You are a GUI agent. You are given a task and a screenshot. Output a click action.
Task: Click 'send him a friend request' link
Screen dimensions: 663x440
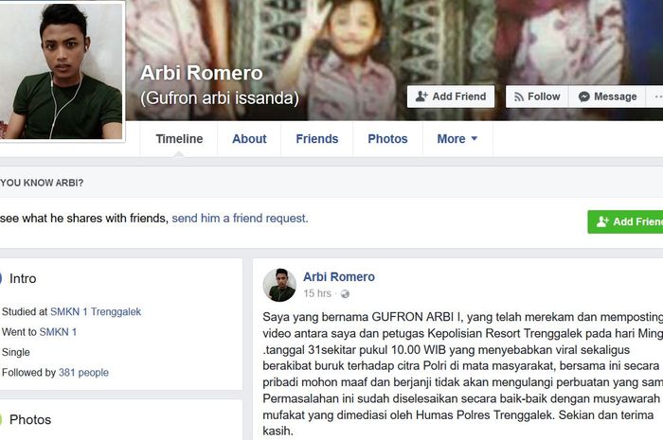tap(240, 219)
